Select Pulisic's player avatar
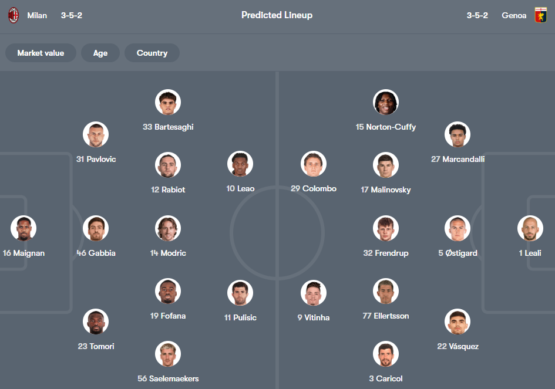 [x=240, y=293]
